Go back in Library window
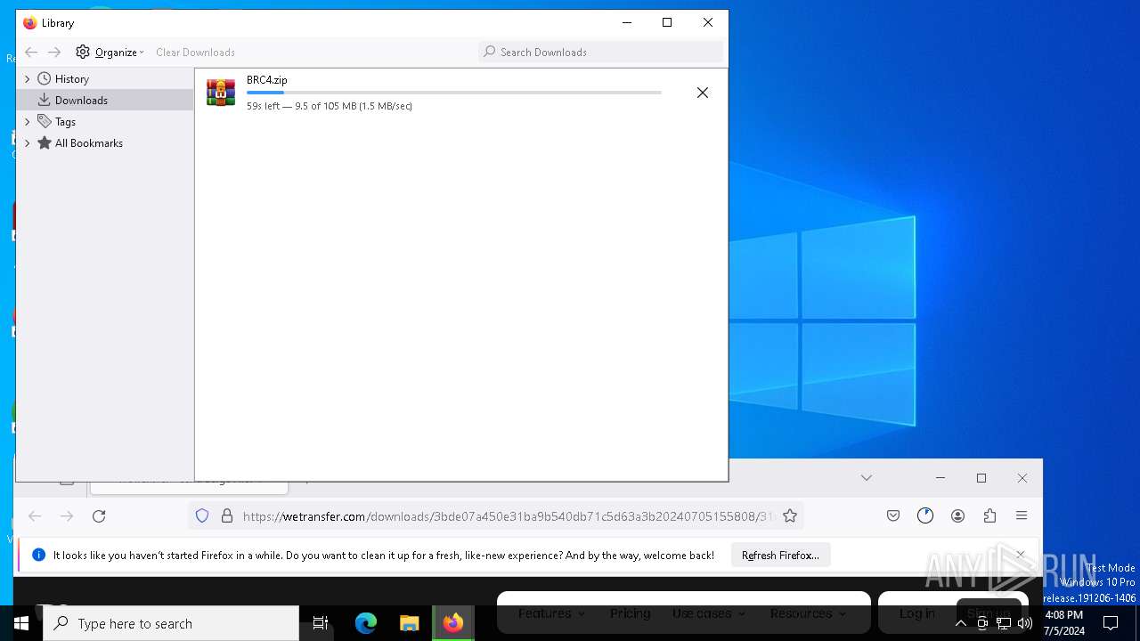This screenshot has height=641, width=1140. coord(31,52)
